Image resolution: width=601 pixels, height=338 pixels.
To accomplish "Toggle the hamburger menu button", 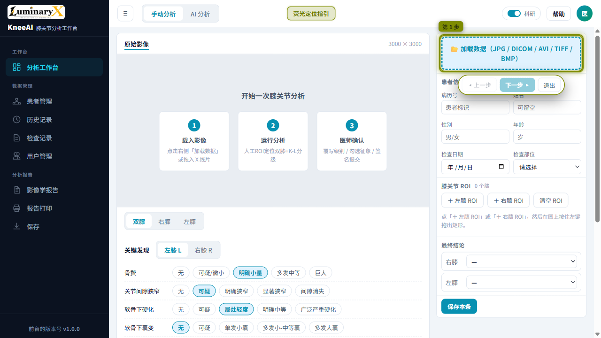I will click(125, 14).
